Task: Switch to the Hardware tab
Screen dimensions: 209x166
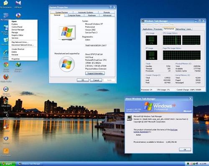Action: [92, 15]
